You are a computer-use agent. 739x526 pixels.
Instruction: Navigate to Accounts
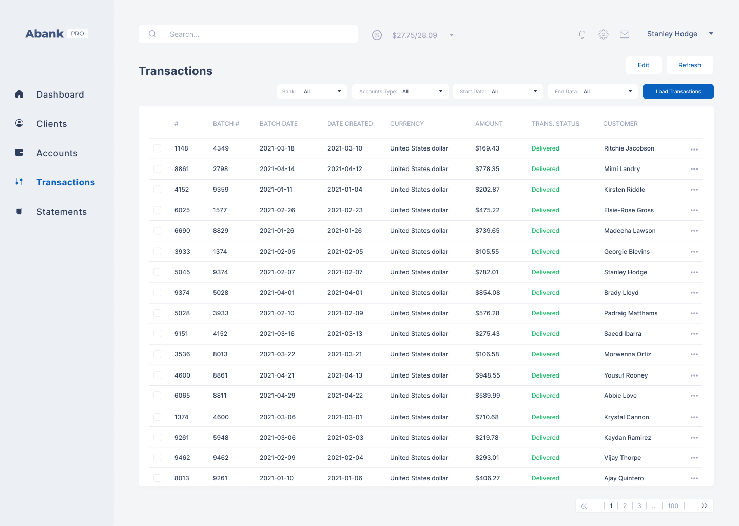(57, 153)
